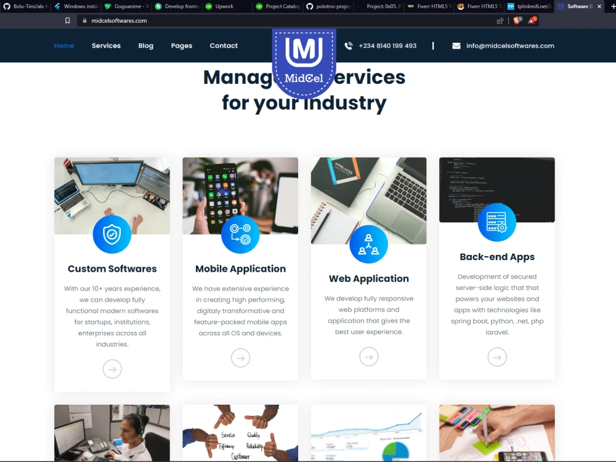Open Brave Shields lion icon
Screen dimensions: 616x462
tap(517, 20)
